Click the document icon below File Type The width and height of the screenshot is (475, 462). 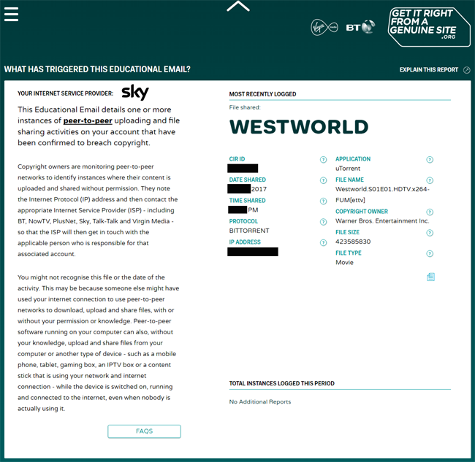[430, 277]
